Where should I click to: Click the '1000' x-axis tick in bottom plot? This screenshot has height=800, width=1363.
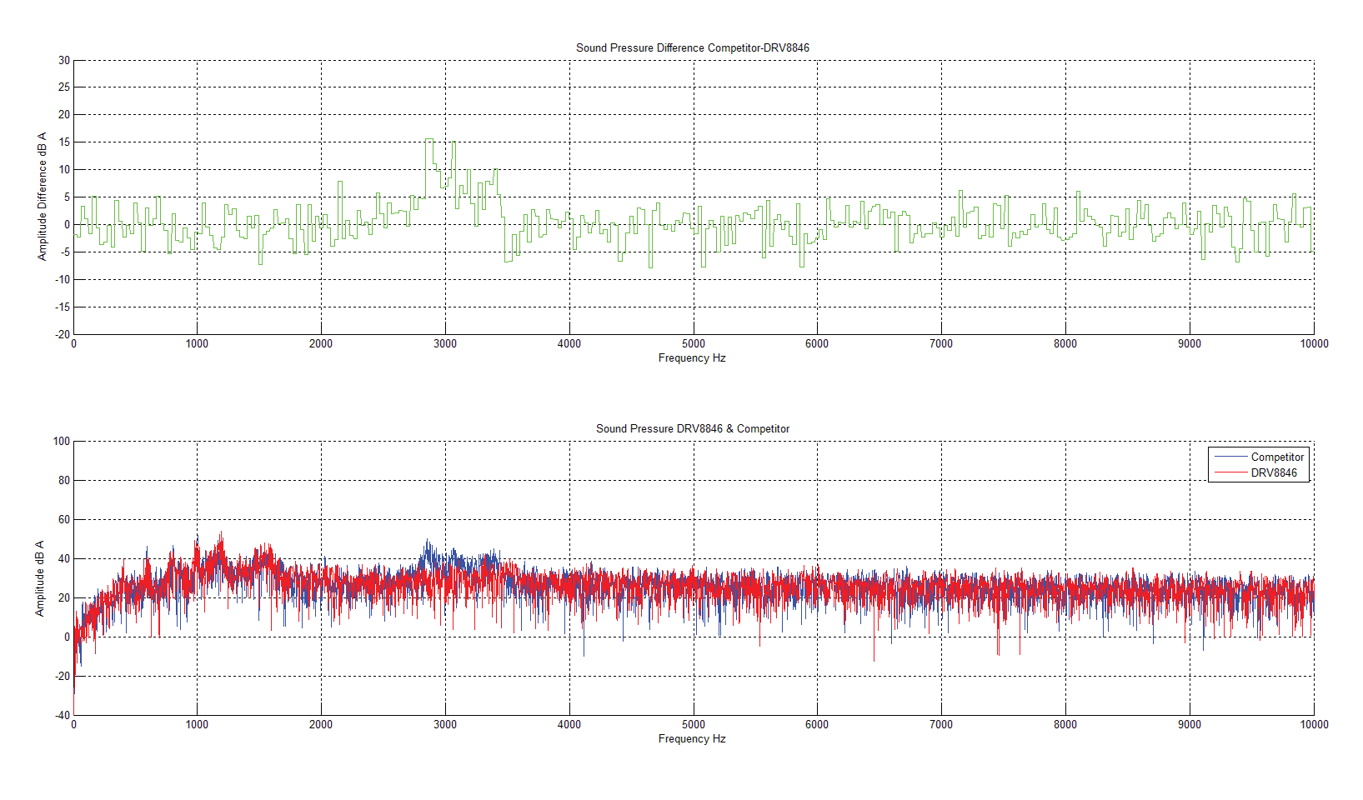pos(197,724)
